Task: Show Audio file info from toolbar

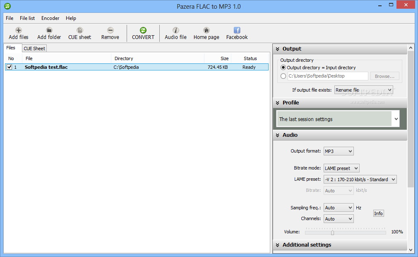Action: click(x=175, y=33)
